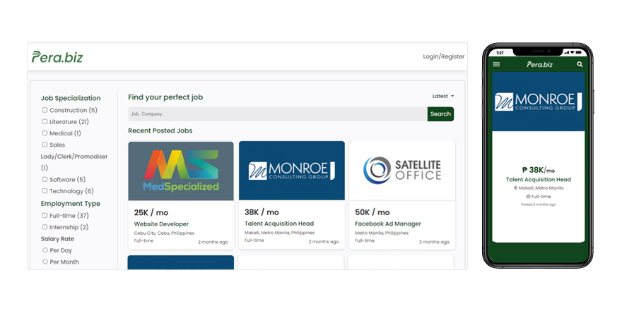Open the Satellite Office job thumbnail
The image size is (622, 311).
[x=402, y=171]
